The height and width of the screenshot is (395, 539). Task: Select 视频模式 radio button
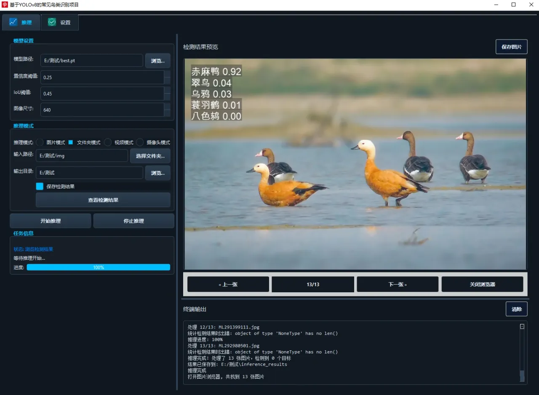108,142
